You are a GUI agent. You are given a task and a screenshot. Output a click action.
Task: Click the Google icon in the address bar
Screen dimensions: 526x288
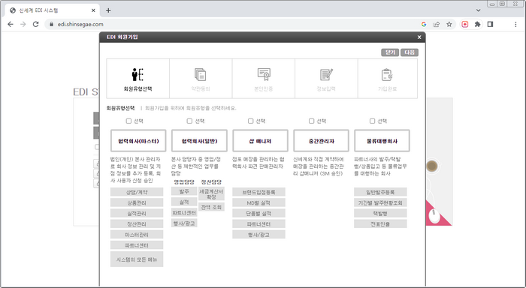click(x=424, y=24)
